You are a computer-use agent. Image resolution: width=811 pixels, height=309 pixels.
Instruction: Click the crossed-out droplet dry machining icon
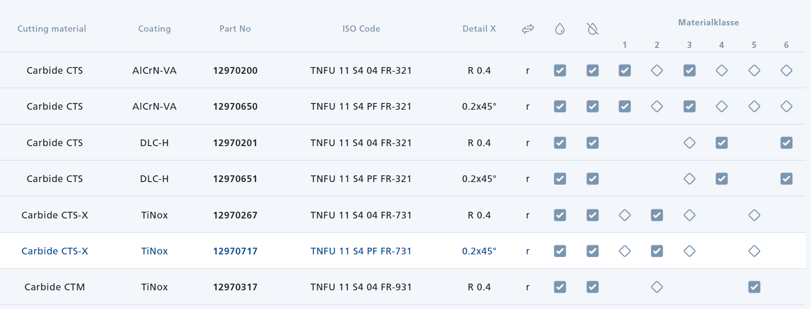[x=593, y=29]
